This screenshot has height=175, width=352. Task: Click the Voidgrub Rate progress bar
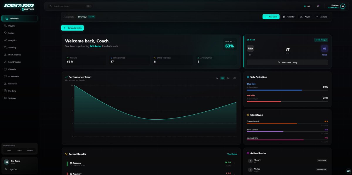click(x=287, y=140)
